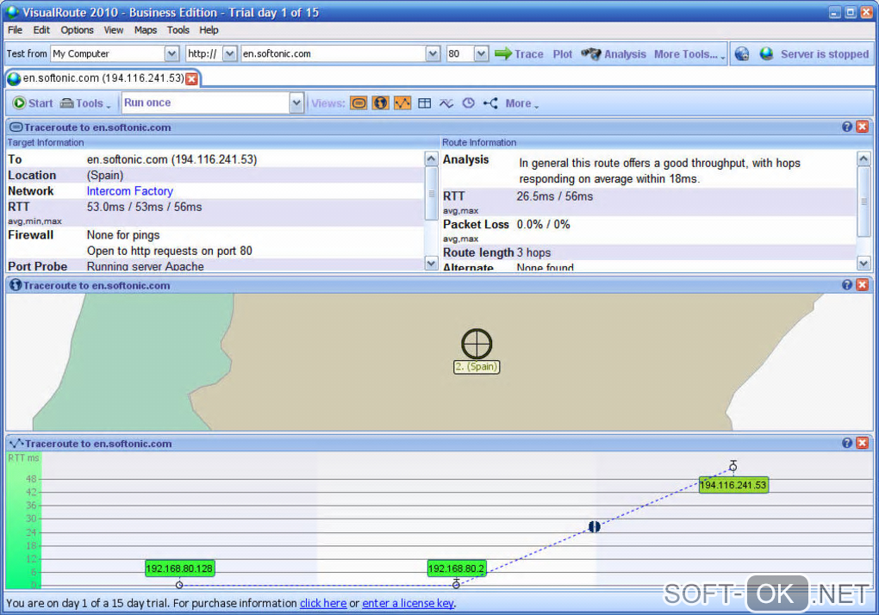Expand the Run once schedule dropdown
Screen dimensions: 879x615
(x=296, y=103)
